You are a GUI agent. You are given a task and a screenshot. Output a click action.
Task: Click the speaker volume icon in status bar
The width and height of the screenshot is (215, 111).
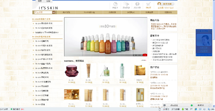tap(205, 109)
